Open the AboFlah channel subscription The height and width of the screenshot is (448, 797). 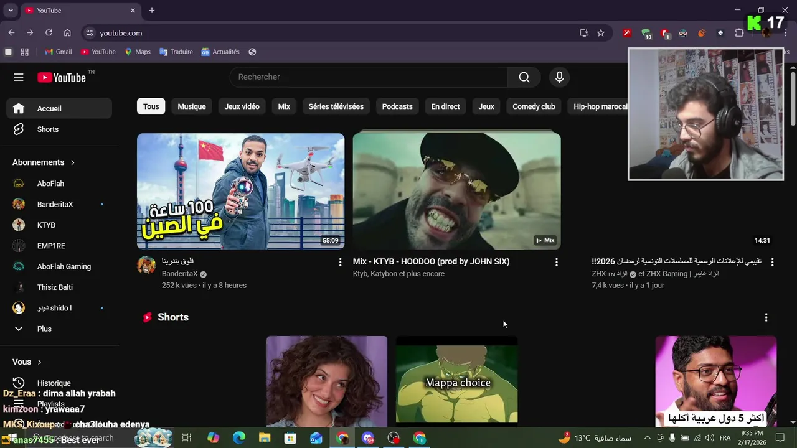click(59, 184)
